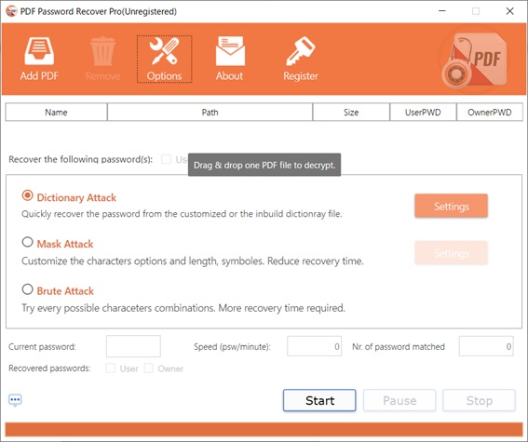528x442 pixels.
Task: Click the Register key icon
Action: [x=301, y=51]
